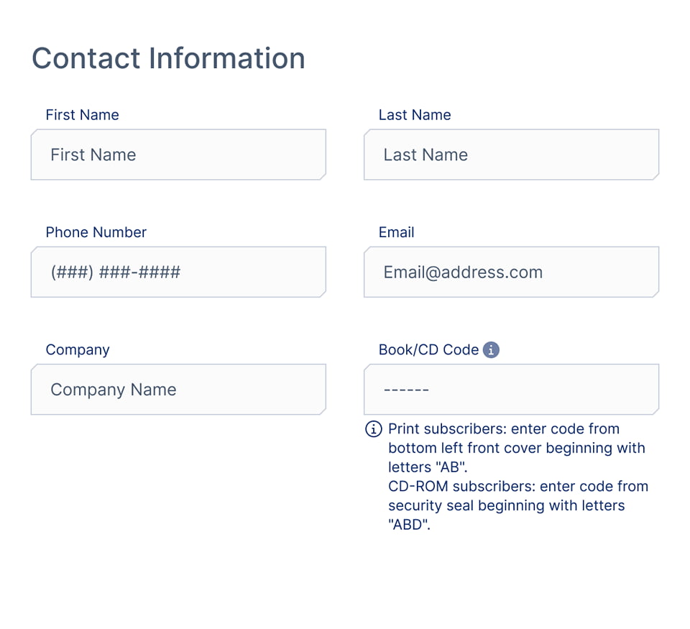Select the Phone Number field label
The height and width of the screenshot is (629, 690).
(x=96, y=232)
